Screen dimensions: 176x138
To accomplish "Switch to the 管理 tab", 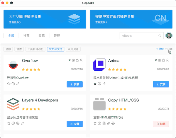I will [x=57, y=36].
